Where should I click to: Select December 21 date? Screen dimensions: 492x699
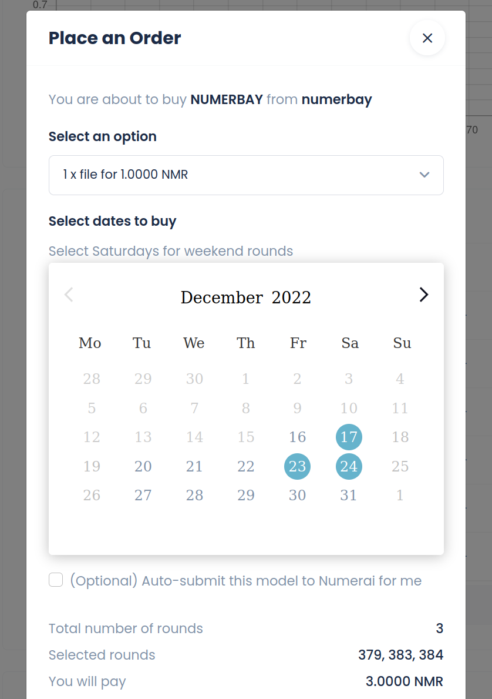tap(194, 466)
